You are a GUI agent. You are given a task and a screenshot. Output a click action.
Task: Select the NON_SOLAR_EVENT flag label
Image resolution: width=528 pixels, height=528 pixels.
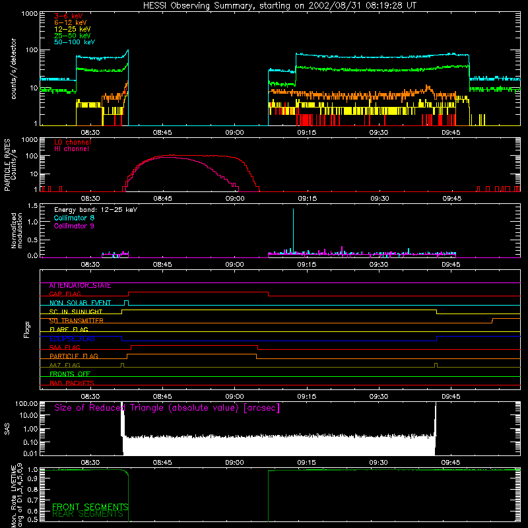(80, 303)
